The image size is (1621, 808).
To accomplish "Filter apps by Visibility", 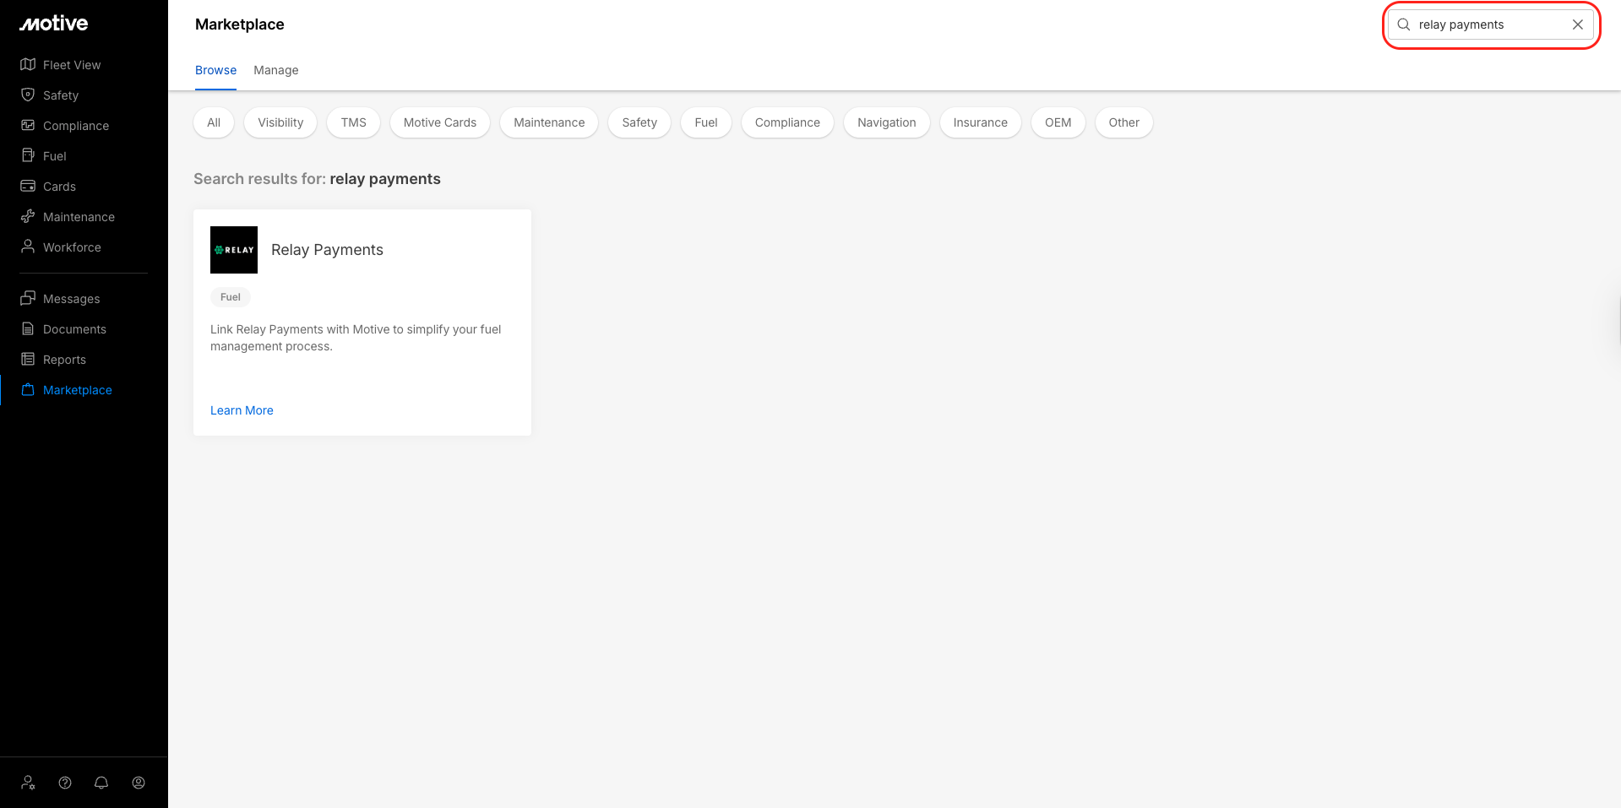I will coord(280,122).
